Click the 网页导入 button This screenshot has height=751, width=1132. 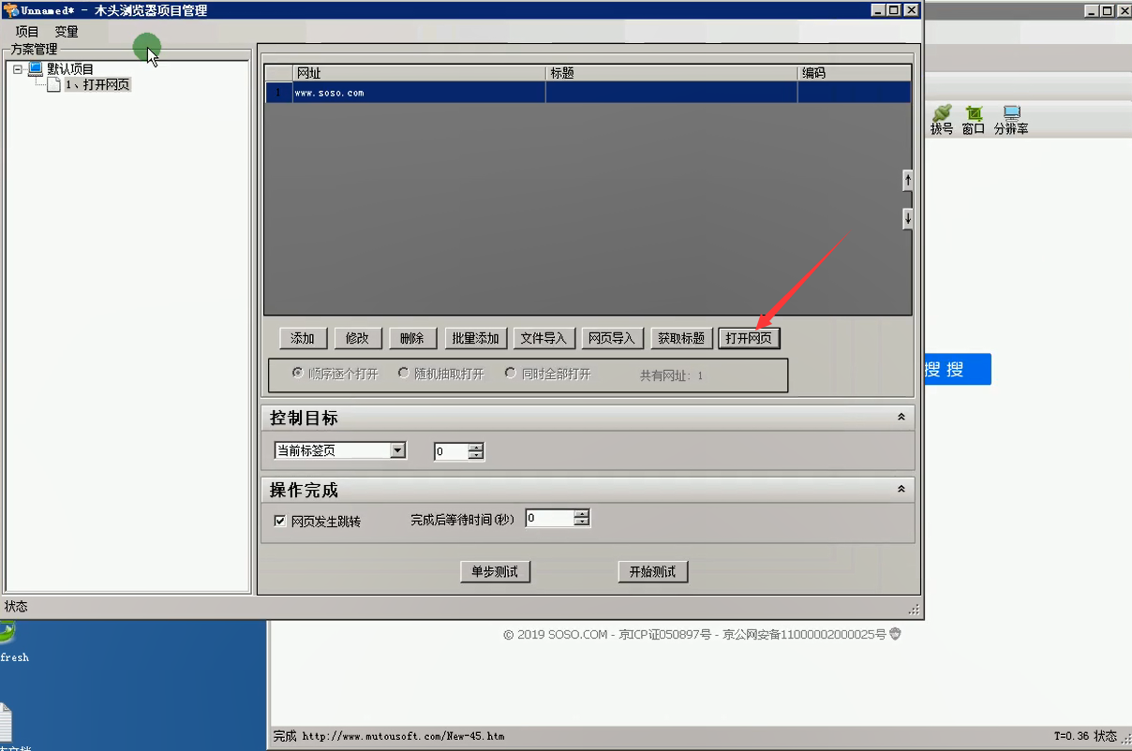611,338
